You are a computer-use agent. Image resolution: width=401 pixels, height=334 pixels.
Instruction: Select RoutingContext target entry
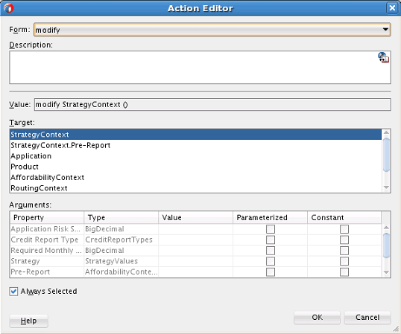coord(195,188)
